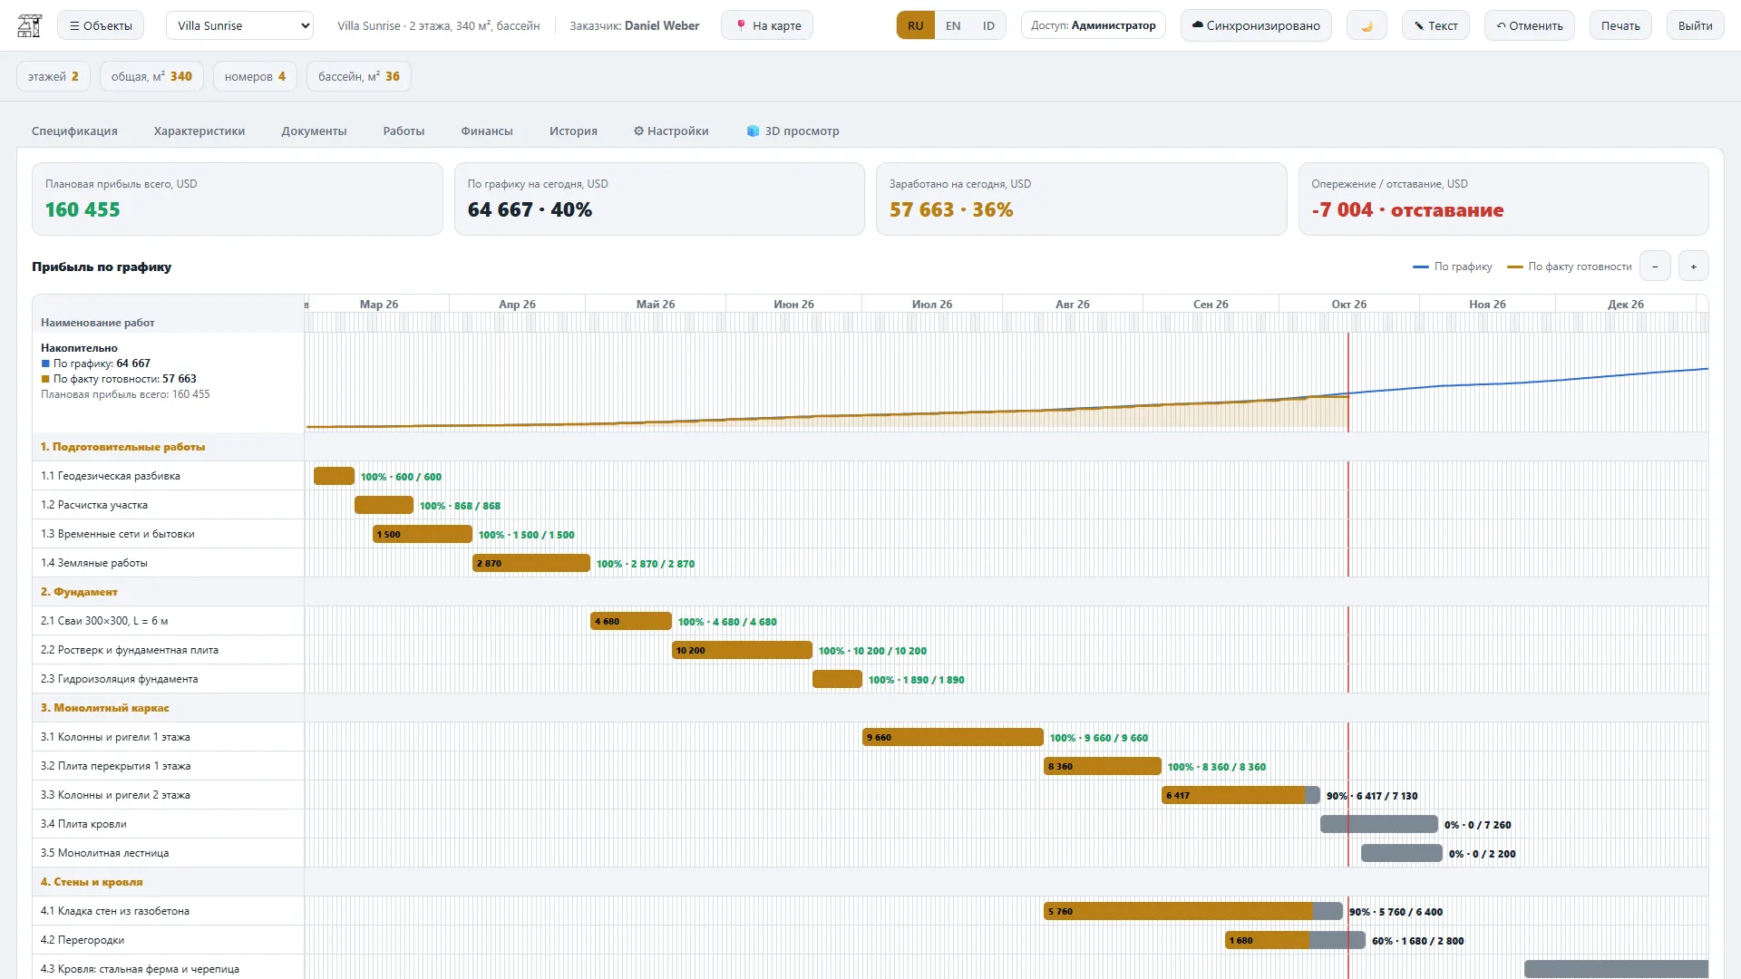This screenshot has height=979, width=1741.
Task: Click the 4.1 Кладка стен progress bar
Action: pyautogui.click(x=1193, y=911)
